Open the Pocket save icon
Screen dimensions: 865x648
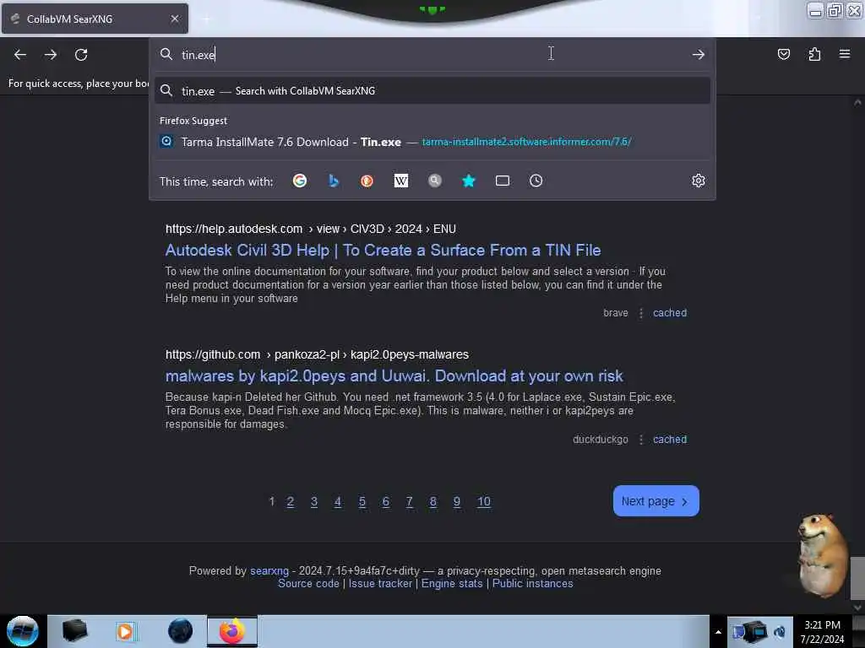(783, 54)
